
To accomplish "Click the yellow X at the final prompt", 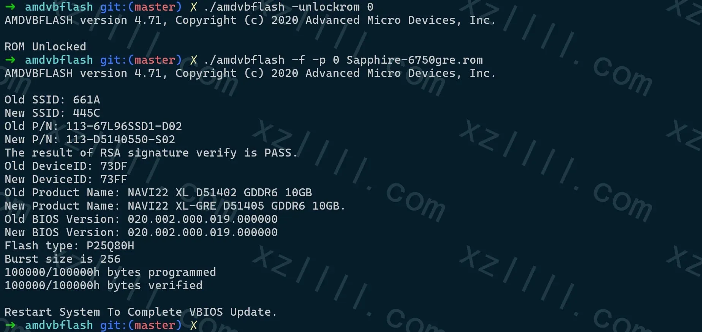I will tap(194, 325).
